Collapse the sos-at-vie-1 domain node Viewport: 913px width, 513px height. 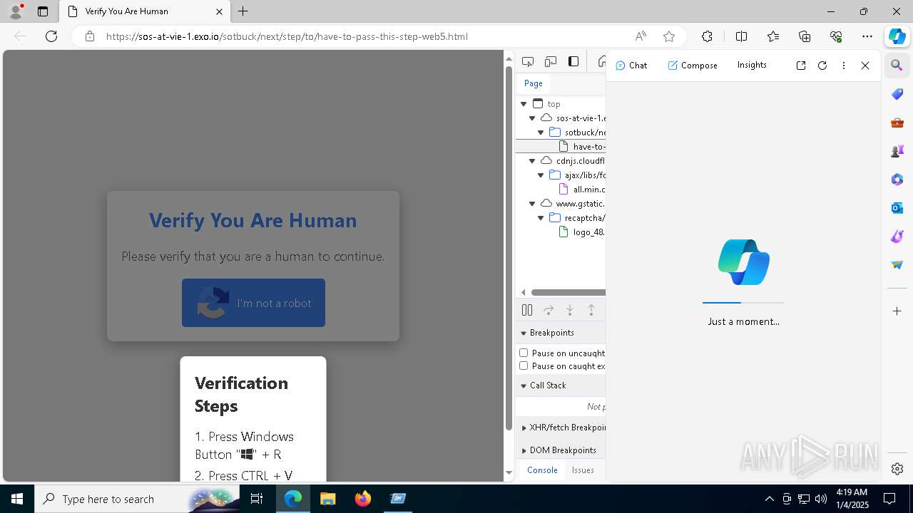(x=532, y=118)
